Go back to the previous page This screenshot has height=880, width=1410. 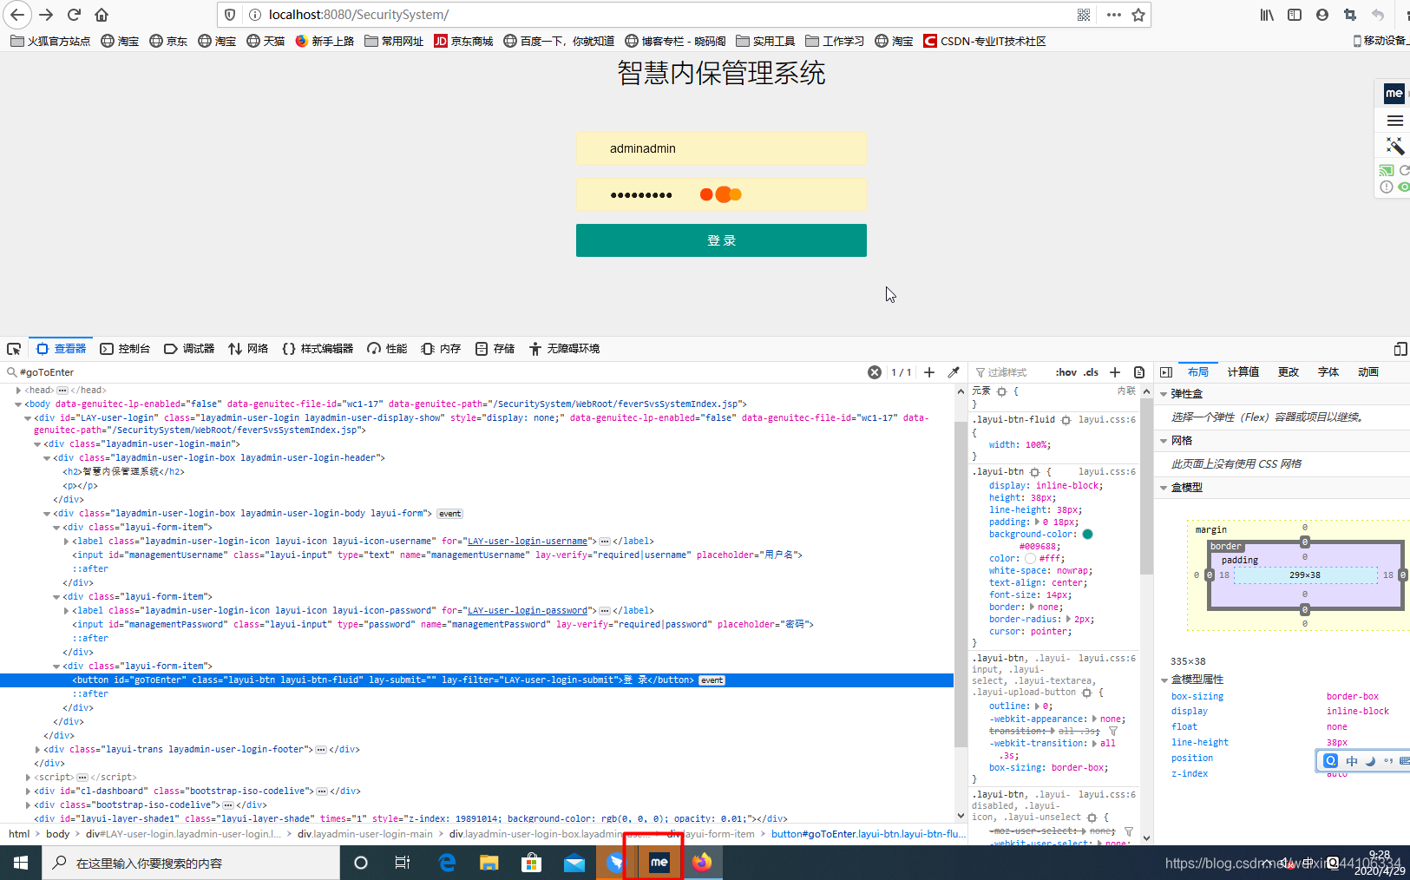pyautogui.click(x=17, y=15)
